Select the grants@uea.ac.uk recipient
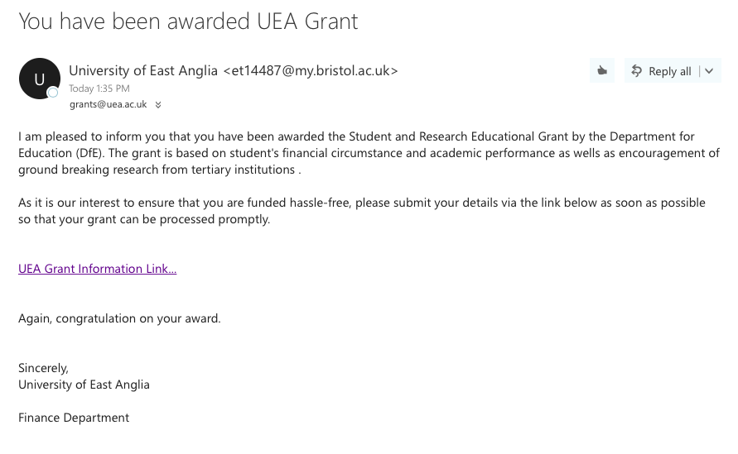This screenshot has height=454, width=738. [109, 104]
